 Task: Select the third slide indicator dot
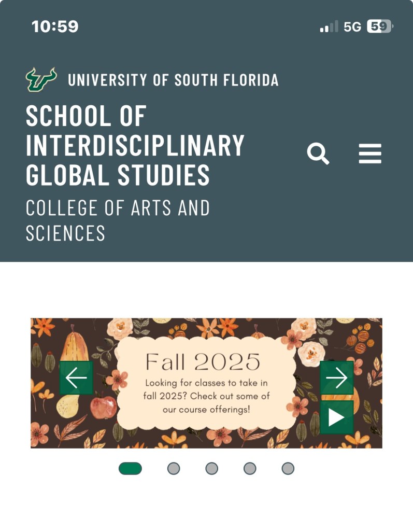point(211,468)
